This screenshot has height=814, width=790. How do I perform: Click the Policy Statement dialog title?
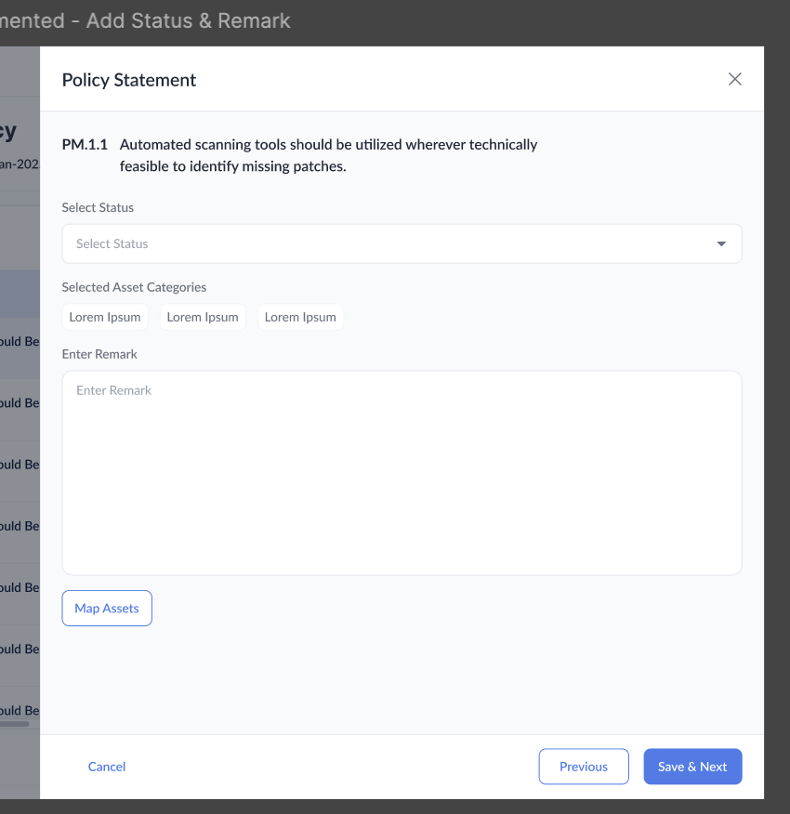[x=129, y=80]
